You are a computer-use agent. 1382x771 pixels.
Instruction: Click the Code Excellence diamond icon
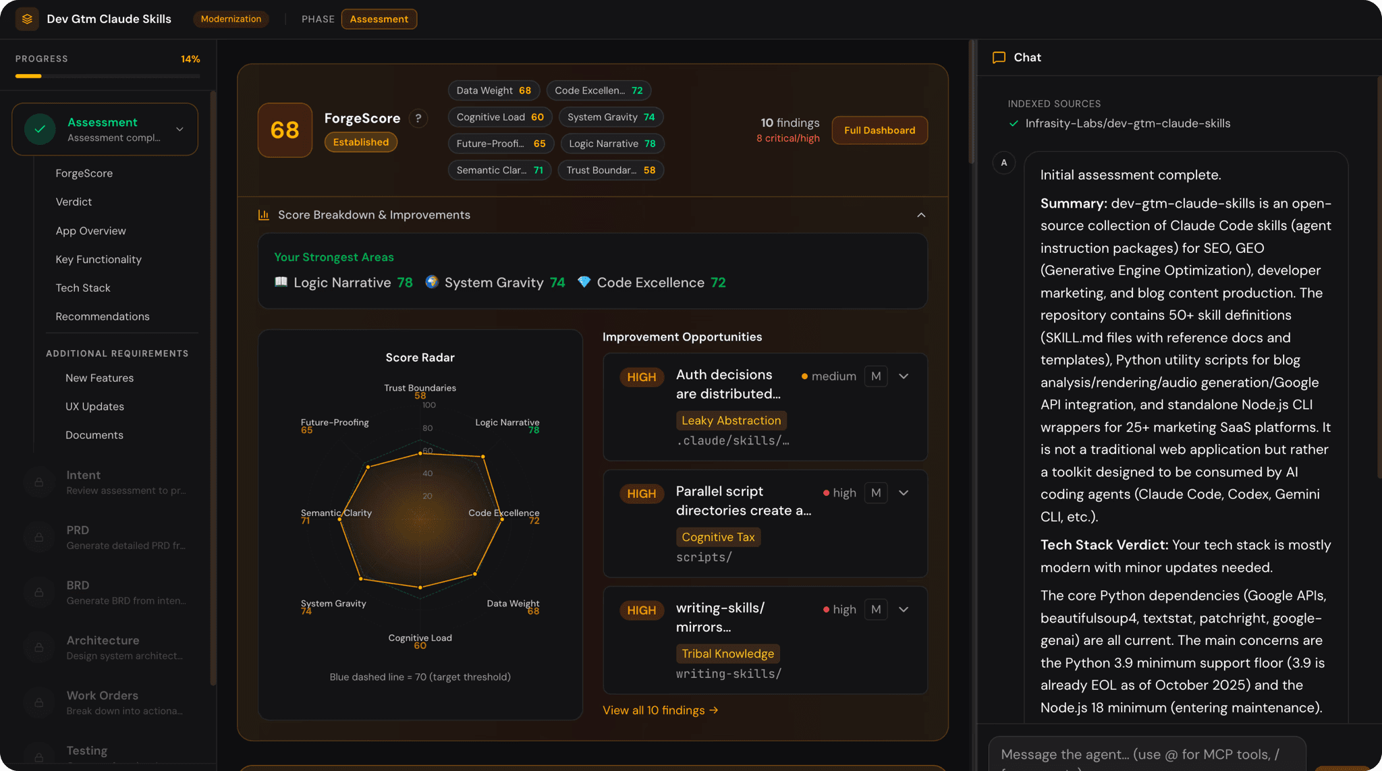pos(584,282)
